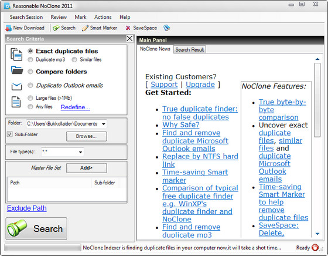Screen dimensions: 328x256
Task: Choose Duplicate Outlook emails radio button
Action: click(30, 85)
